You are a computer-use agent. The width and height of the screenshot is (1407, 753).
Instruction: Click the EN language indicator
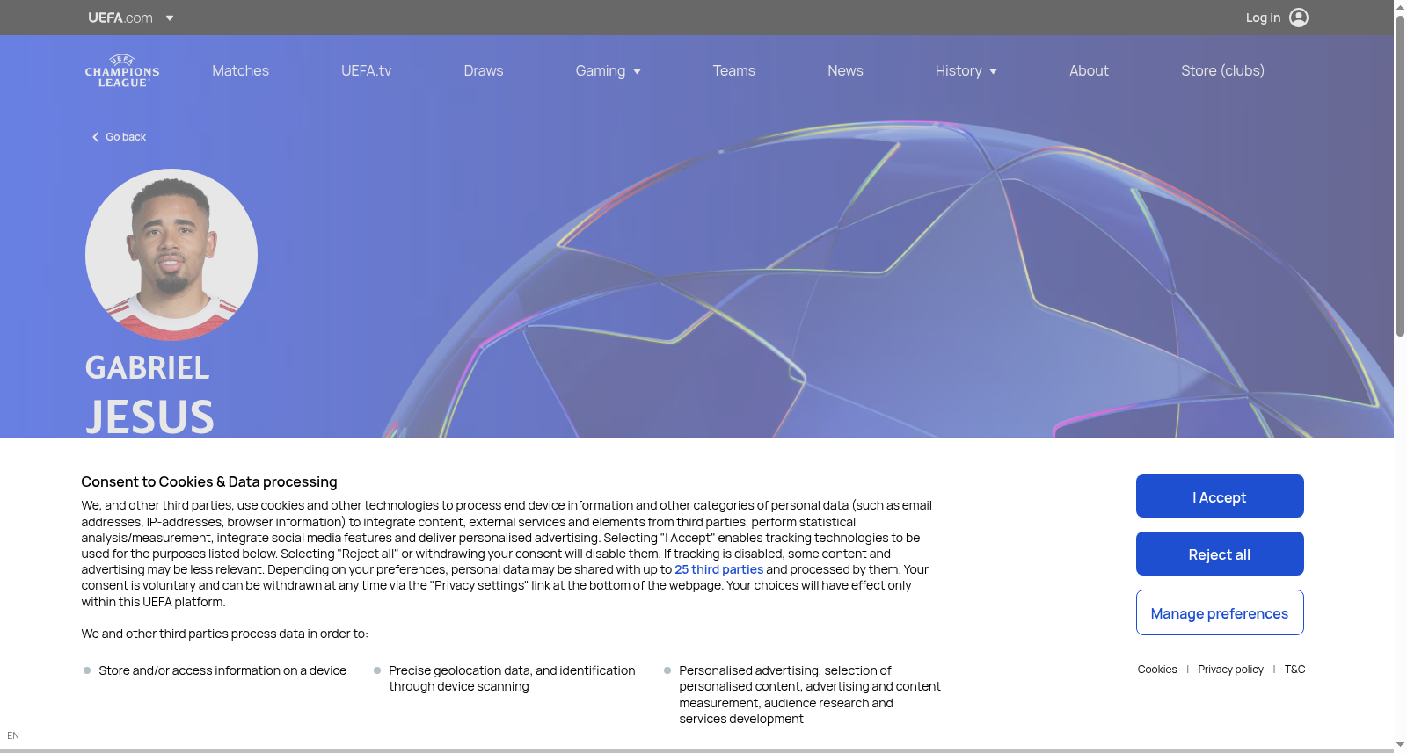tap(13, 736)
